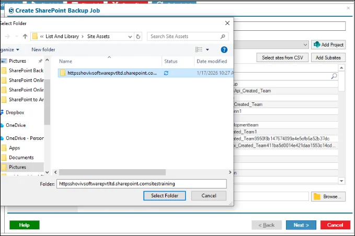Open view options dropdown arrow
Screen dimensions: 355x236
point(208,50)
